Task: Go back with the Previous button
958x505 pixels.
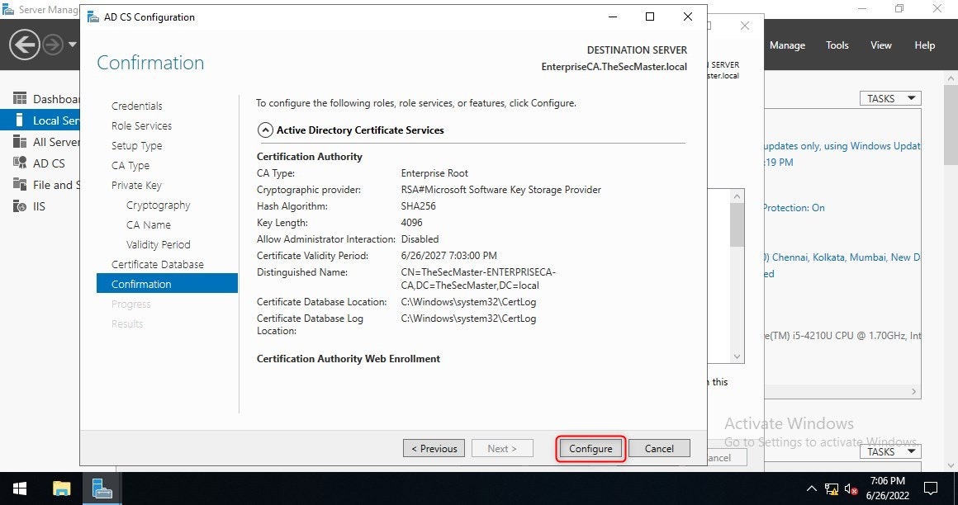Action: [434, 448]
